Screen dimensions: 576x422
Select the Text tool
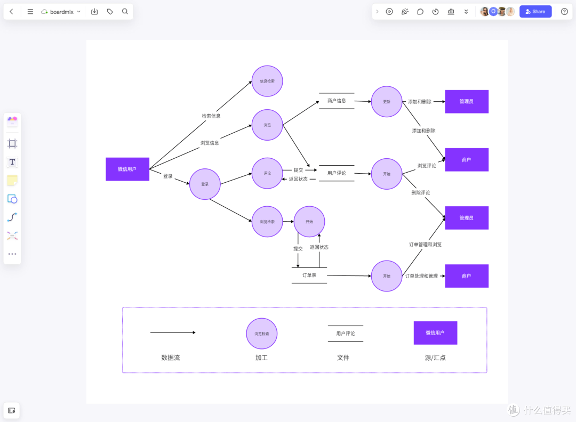pos(12,162)
